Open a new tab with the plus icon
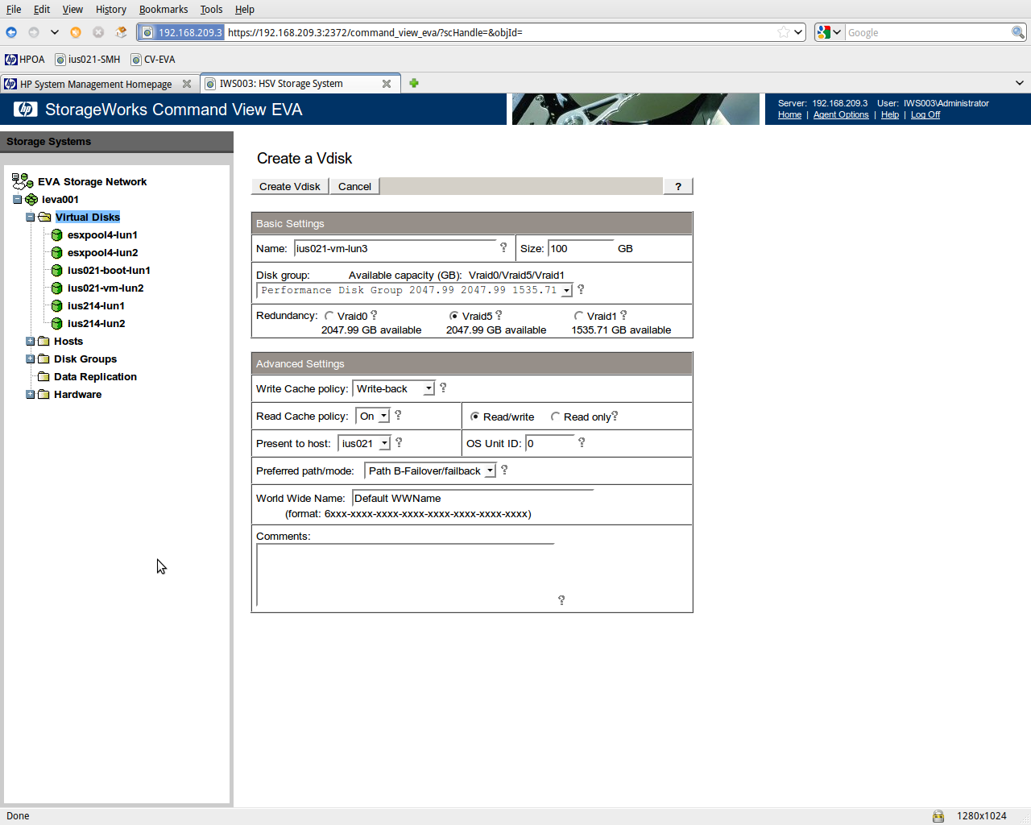 (413, 83)
